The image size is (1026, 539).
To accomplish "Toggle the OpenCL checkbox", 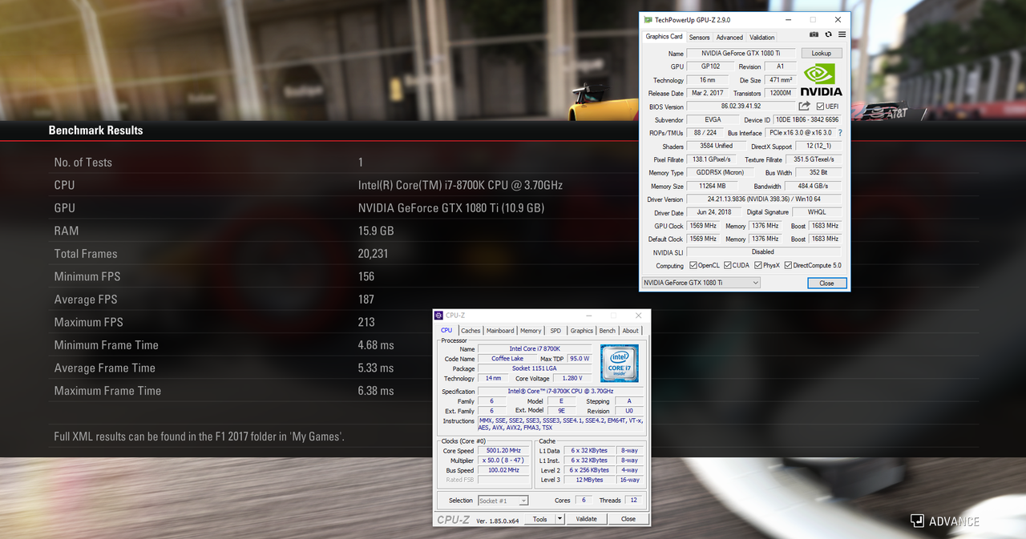I will pos(693,265).
